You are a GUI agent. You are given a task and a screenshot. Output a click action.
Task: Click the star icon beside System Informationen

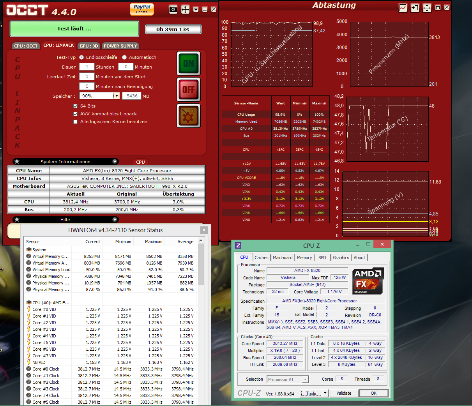pos(17,162)
